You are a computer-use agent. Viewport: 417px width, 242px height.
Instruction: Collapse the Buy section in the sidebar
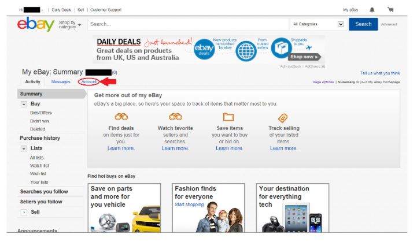pyautogui.click(x=24, y=104)
